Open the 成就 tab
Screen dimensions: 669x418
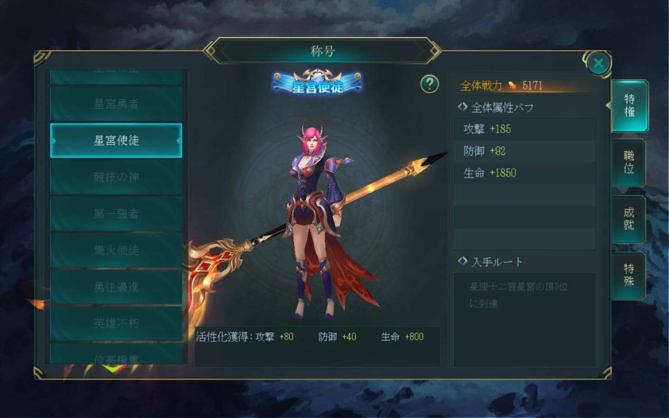coord(628,219)
